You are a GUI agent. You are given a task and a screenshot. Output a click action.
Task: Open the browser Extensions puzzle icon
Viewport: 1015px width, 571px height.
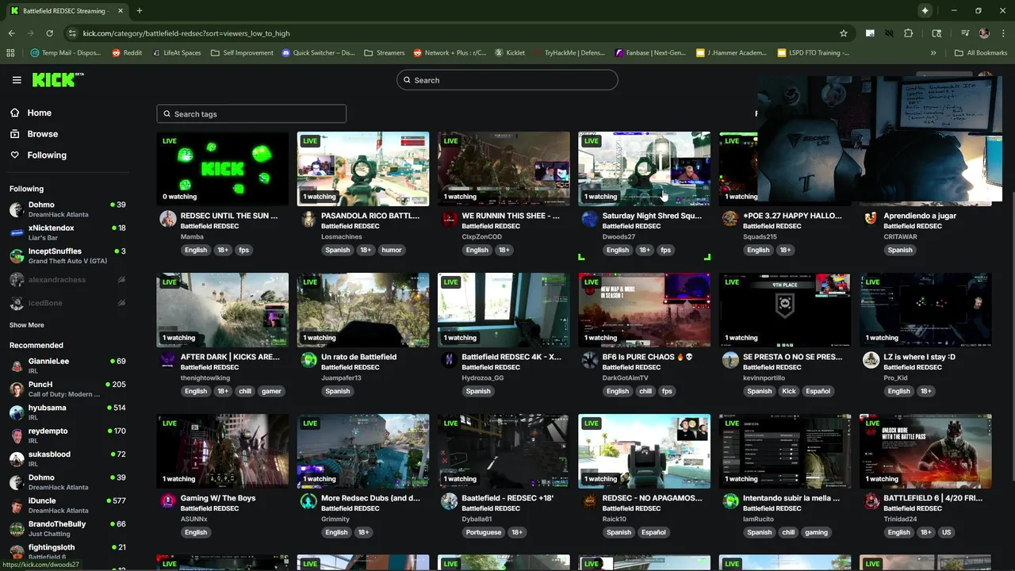click(909, 33)
